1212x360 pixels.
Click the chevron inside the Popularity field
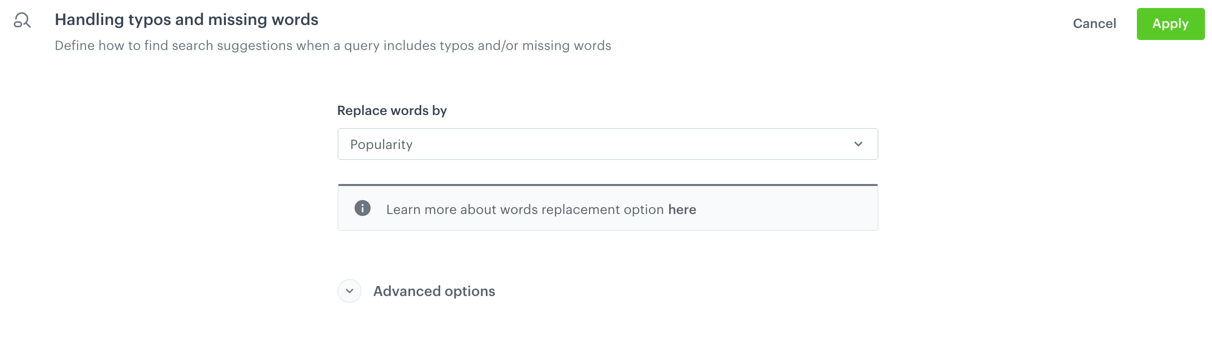(x=858, y=144)
